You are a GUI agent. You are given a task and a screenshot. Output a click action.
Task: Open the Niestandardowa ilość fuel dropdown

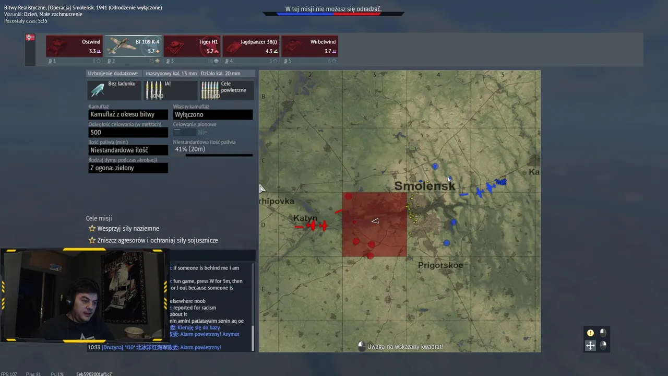tap(128, 150)
